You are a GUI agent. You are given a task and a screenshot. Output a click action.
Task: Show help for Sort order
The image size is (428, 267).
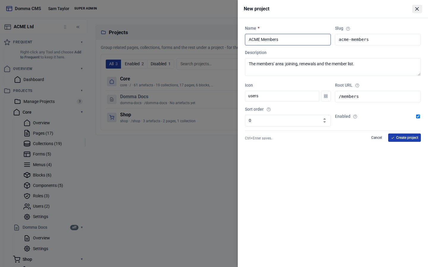269,109
